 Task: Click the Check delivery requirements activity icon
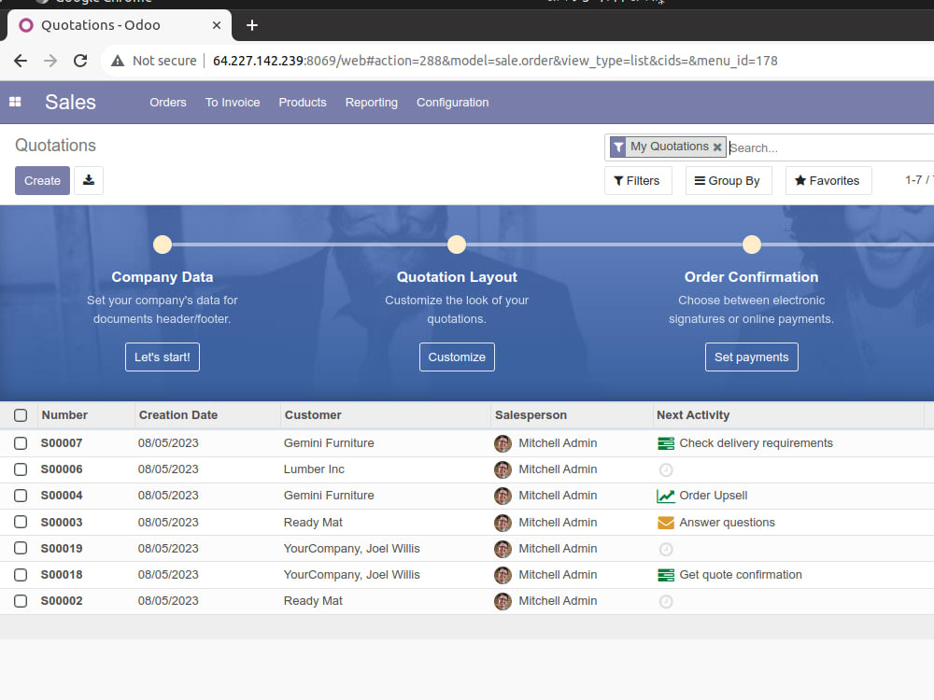click(x=666, y=443)
